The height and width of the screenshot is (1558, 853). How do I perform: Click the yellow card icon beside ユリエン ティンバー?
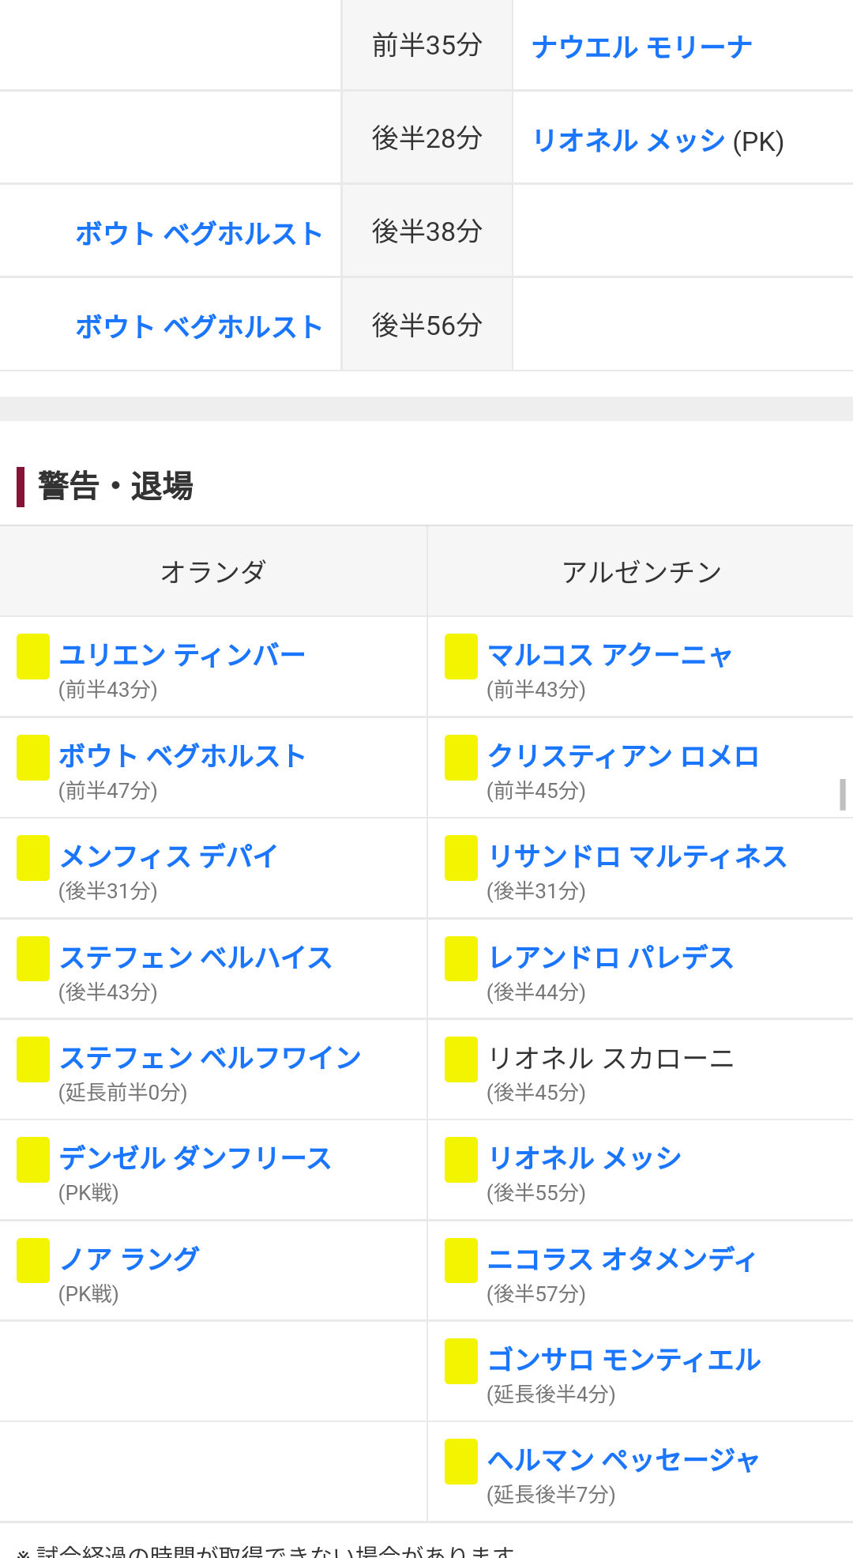point(33,656)
